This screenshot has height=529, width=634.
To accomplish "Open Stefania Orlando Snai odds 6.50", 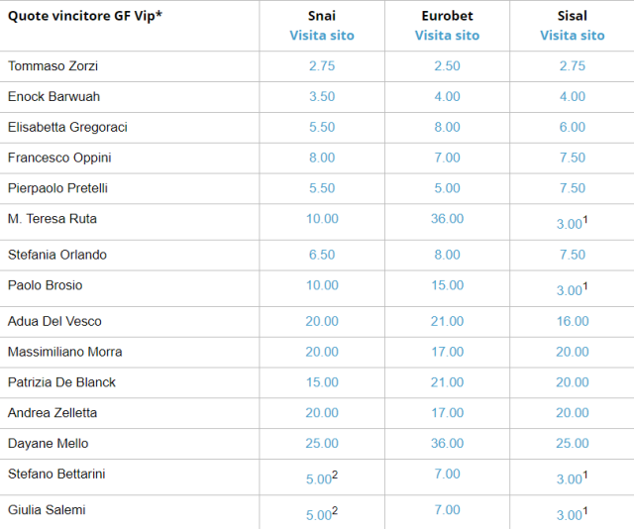I will pos(322,256).
